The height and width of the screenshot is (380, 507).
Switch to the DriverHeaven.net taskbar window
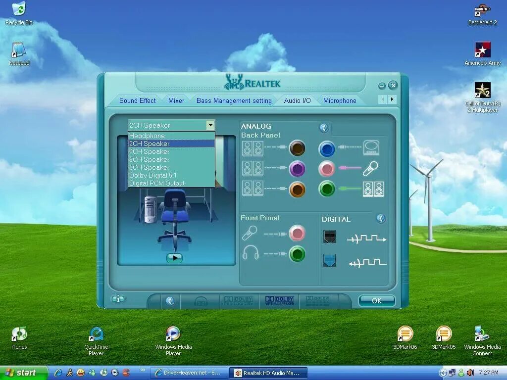pos(189,373)
